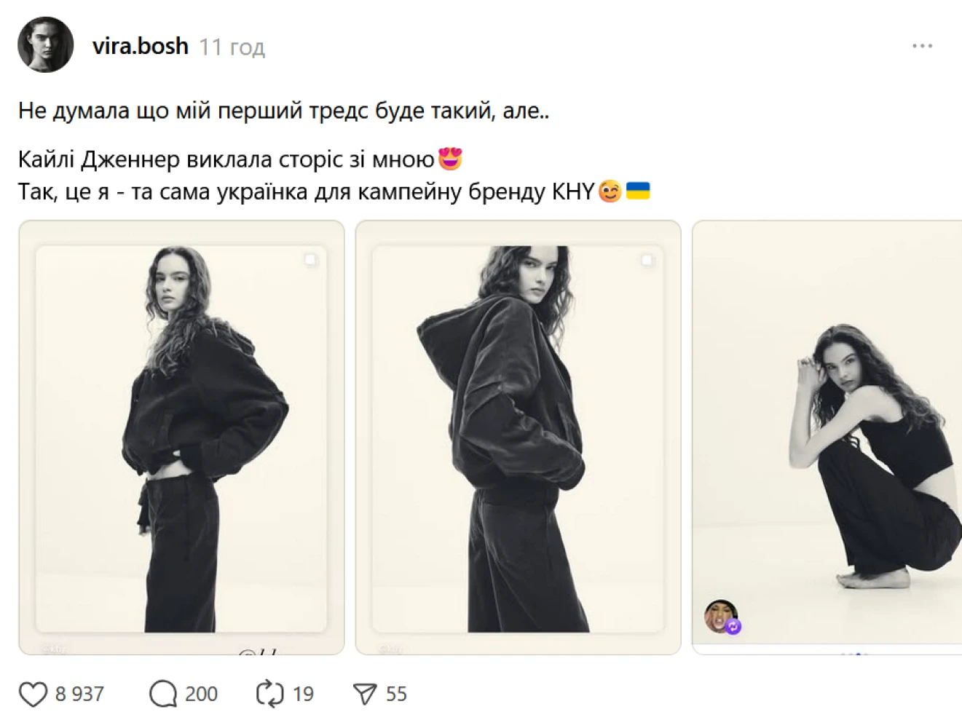Open the 200 replies count

pyautogui.click(x=201, y=694)
